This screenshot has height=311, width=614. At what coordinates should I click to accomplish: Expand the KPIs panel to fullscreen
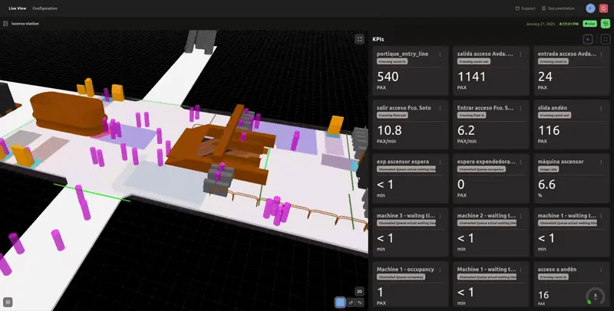point(606,39)
